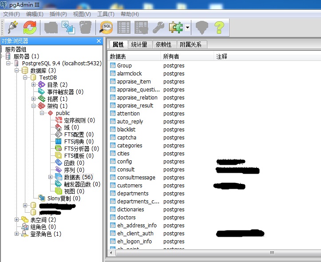Click the drop object trash icon
This screenshot has width=321, height=262.
point(85,28)
